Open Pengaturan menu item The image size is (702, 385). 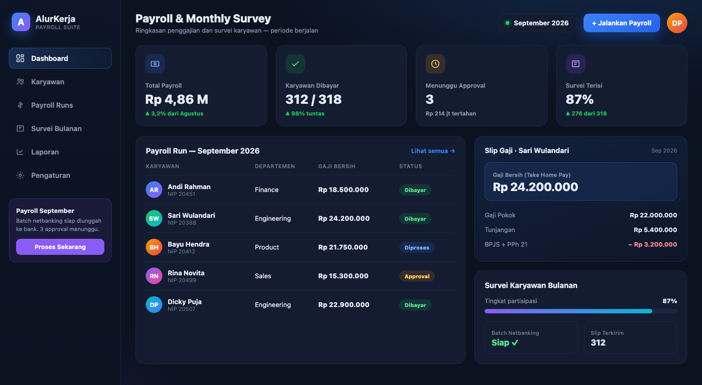pyautogui.click(x=60, y=175)
